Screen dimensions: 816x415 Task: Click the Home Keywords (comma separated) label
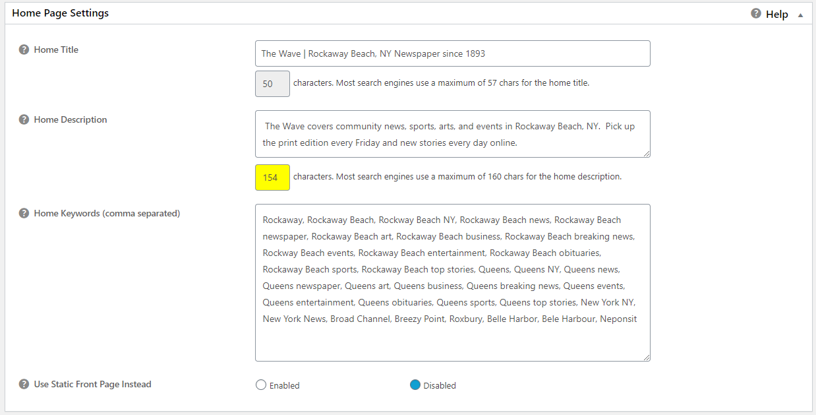pos(107,213)
